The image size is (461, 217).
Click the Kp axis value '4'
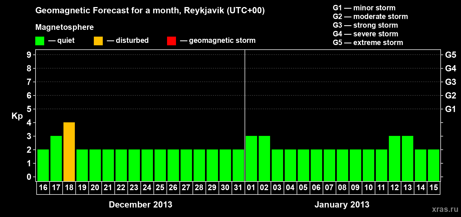[29, 123]
